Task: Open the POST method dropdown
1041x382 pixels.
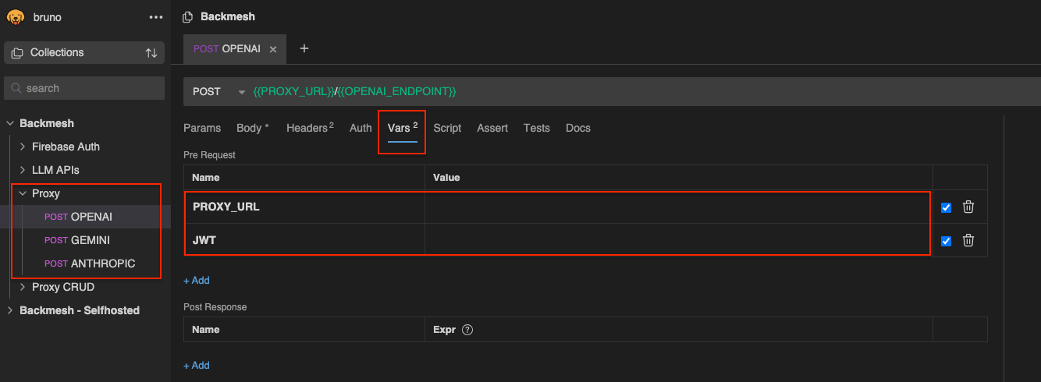Action: [x=241, y=92]
